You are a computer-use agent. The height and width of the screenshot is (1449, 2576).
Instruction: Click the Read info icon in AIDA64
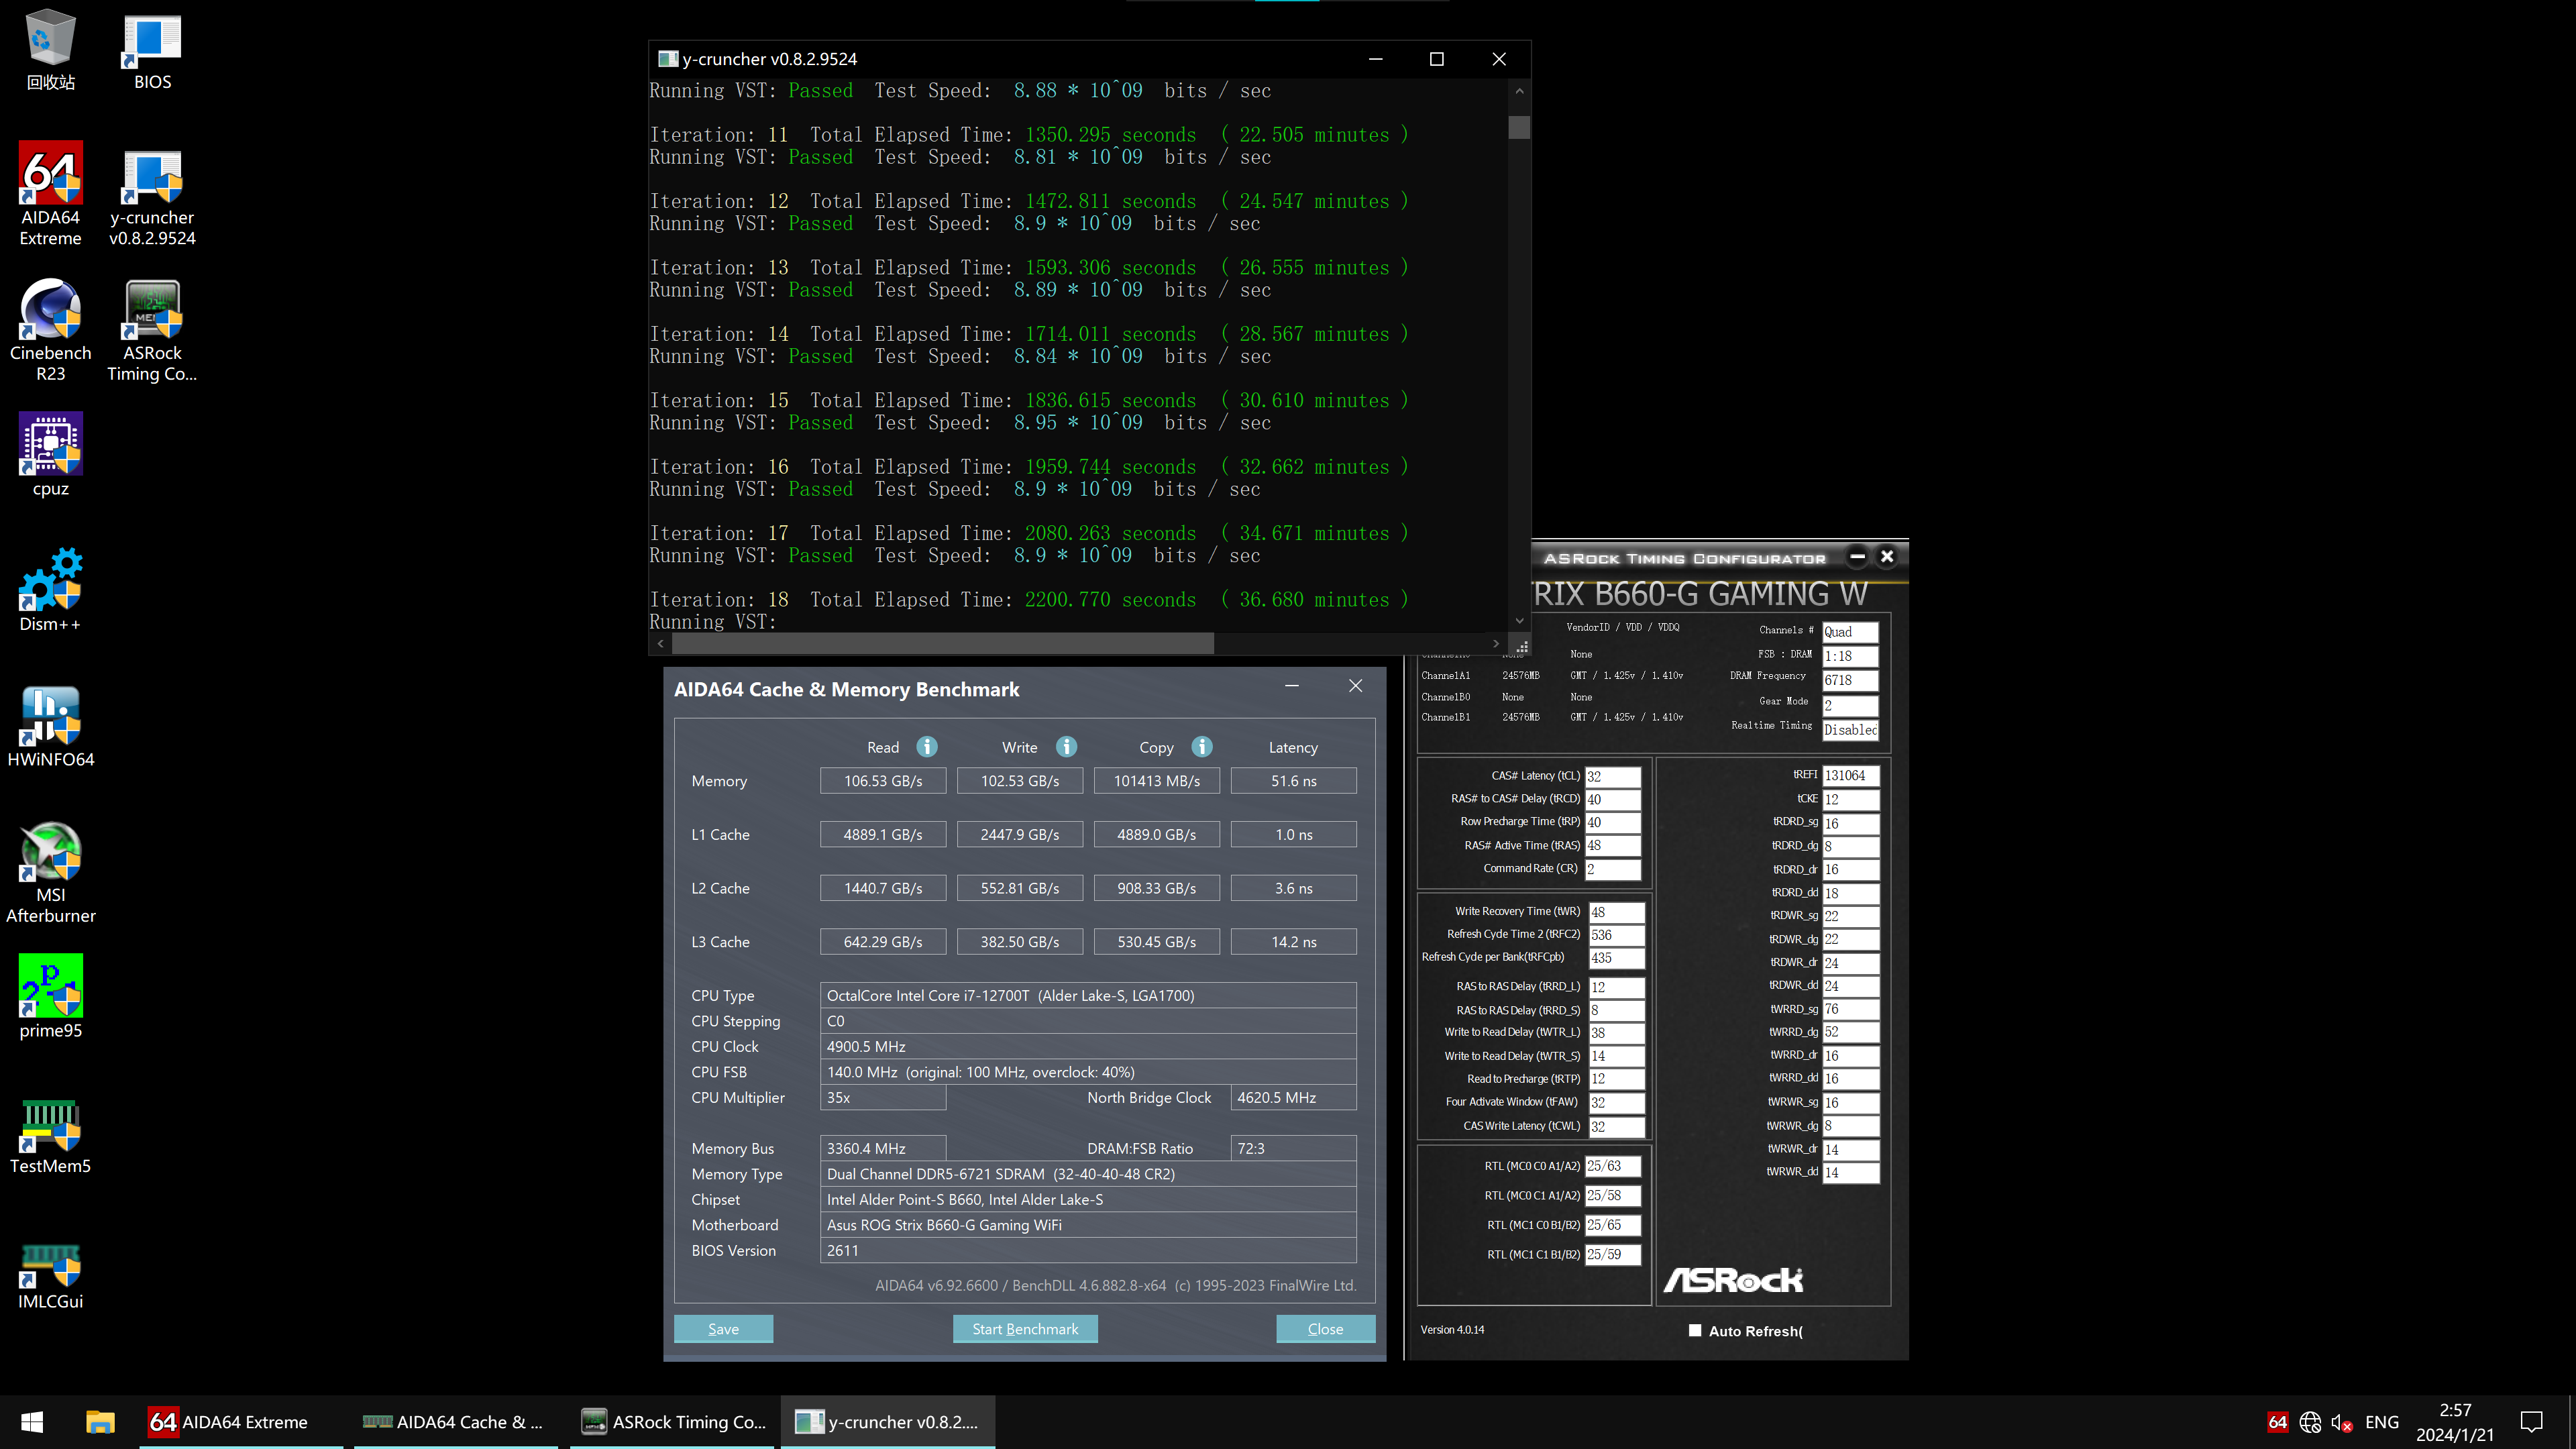pyautogui.click(x=927, y=747)
